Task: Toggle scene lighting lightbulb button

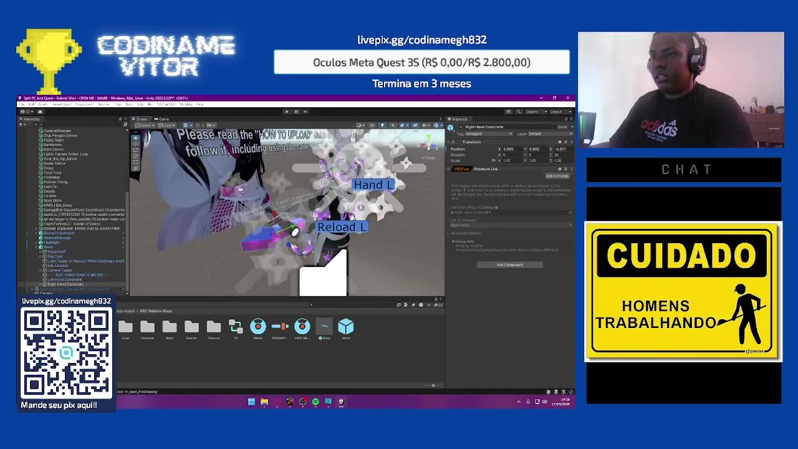Action: [382, 125]
